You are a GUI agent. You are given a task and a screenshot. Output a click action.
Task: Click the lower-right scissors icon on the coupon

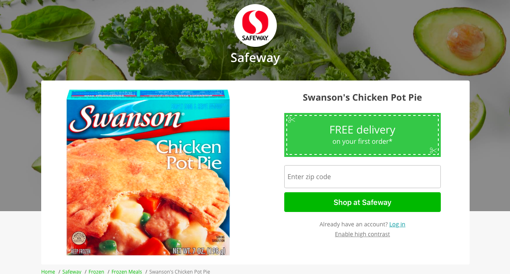[x=433, y=151]
